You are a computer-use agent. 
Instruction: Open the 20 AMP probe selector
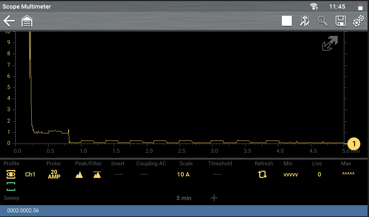pyautogui.click(x=54, y=175)
